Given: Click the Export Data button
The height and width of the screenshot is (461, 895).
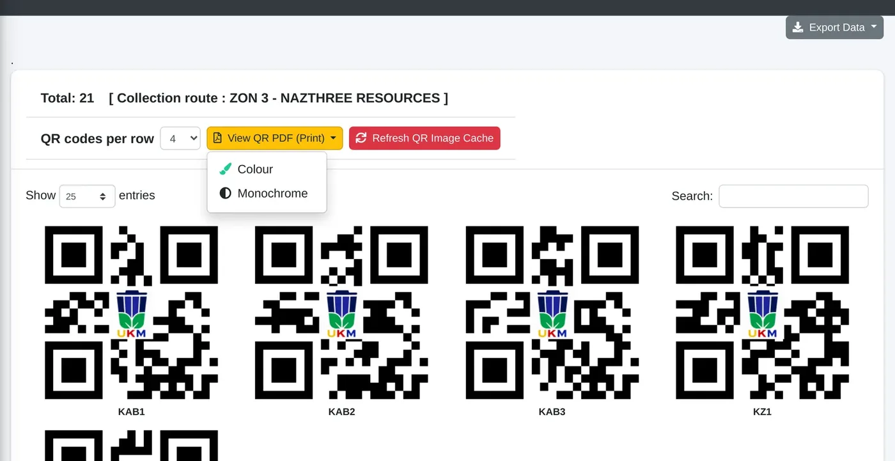Looking at the screenshot, I should [x=834, y=27].
